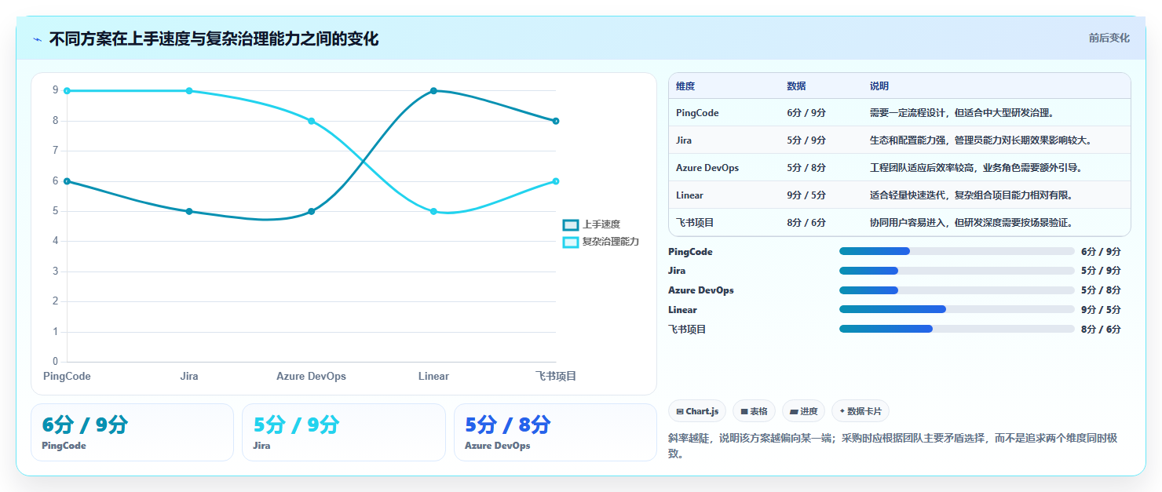Image resolution: width=1162 pixels, height=492 pixels.
Task: Click the Linear label in progress list
Action: point(682,310)
